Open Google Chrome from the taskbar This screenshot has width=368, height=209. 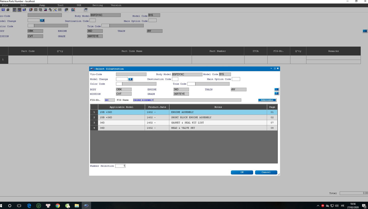[x=58, y=206]
